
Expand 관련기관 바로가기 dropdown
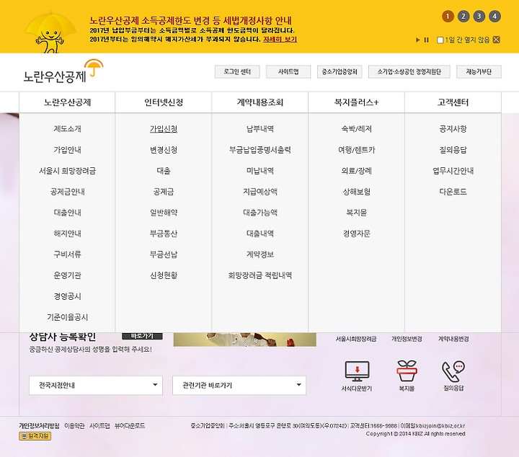[239, 385]
